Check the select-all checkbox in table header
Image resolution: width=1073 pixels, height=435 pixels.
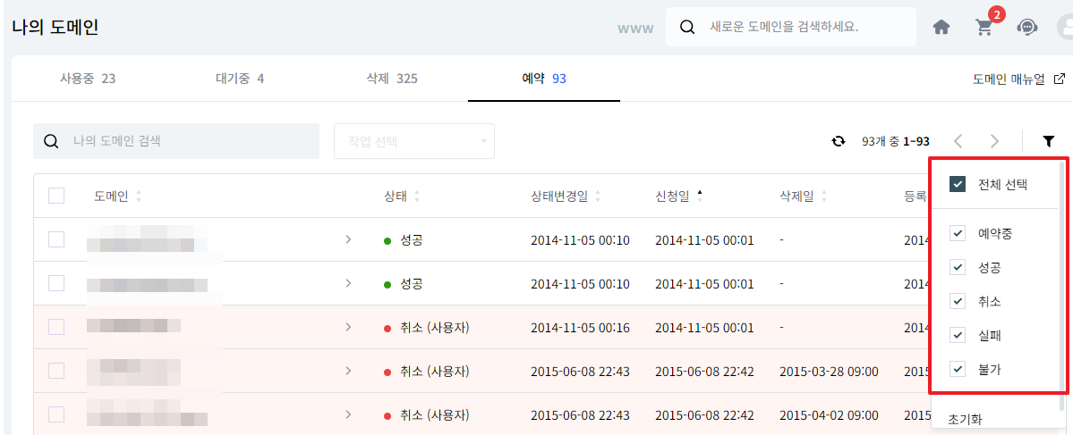(x=56, y=196)
